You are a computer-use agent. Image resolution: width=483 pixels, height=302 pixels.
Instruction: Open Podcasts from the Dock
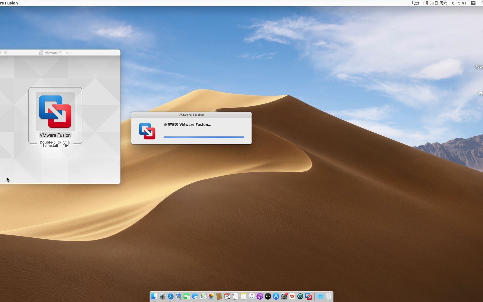pyautogui.click(x=260, y=296)
